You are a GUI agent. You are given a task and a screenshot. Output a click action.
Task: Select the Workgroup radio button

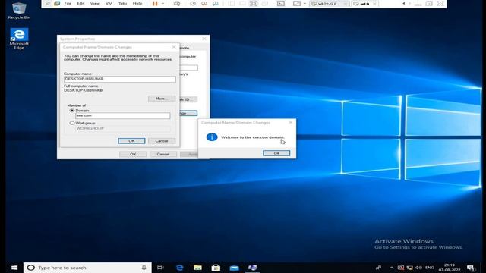coord(72,123)
